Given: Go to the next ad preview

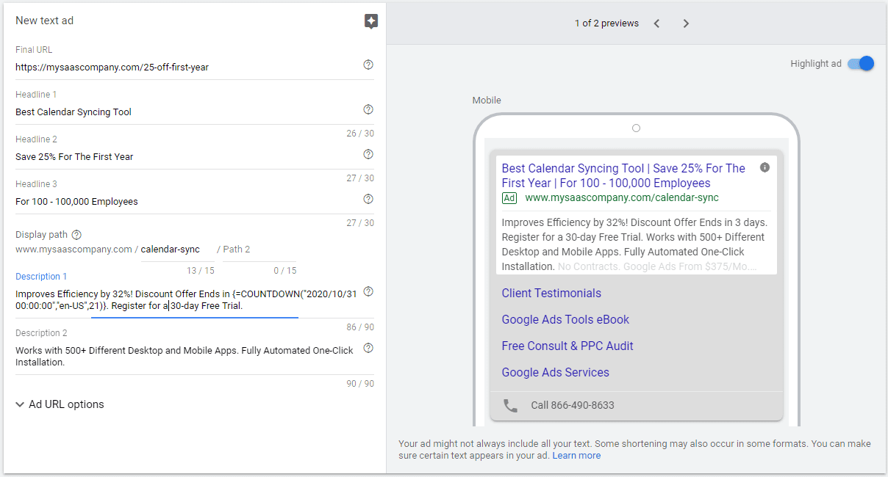Looking at the screenshot, I should 686,23.
